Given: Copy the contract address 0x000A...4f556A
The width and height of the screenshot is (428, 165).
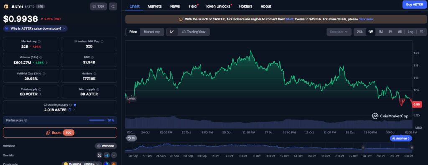Looking at the screenshot, I should [x=98, y=165].
